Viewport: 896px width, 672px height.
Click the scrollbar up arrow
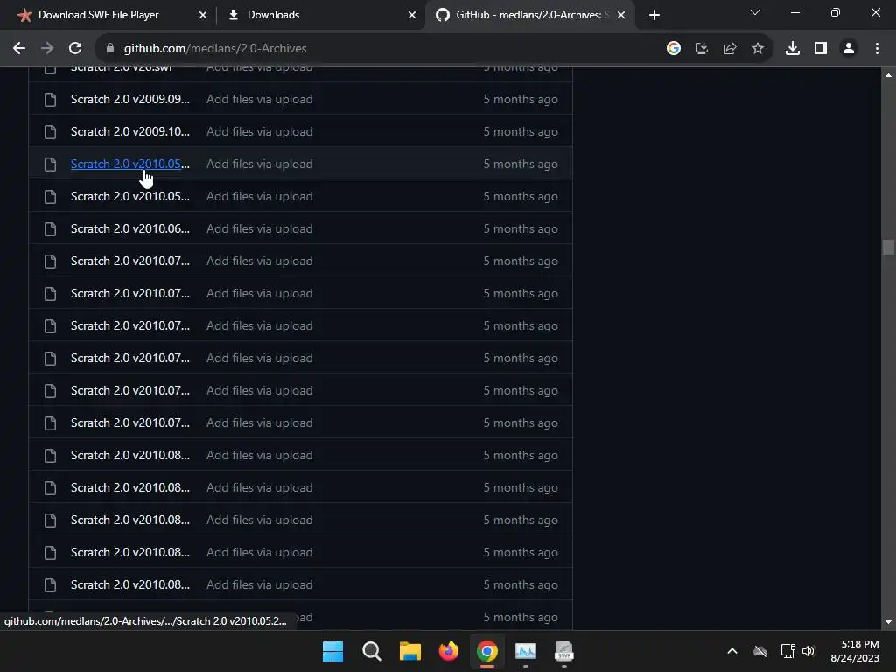(888, 75)
